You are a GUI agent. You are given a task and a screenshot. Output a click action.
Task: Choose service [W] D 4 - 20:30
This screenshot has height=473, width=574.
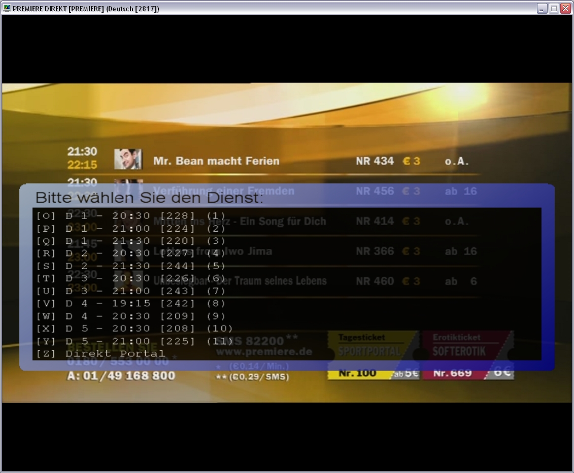pyautogui.click(x=131, y=316)
